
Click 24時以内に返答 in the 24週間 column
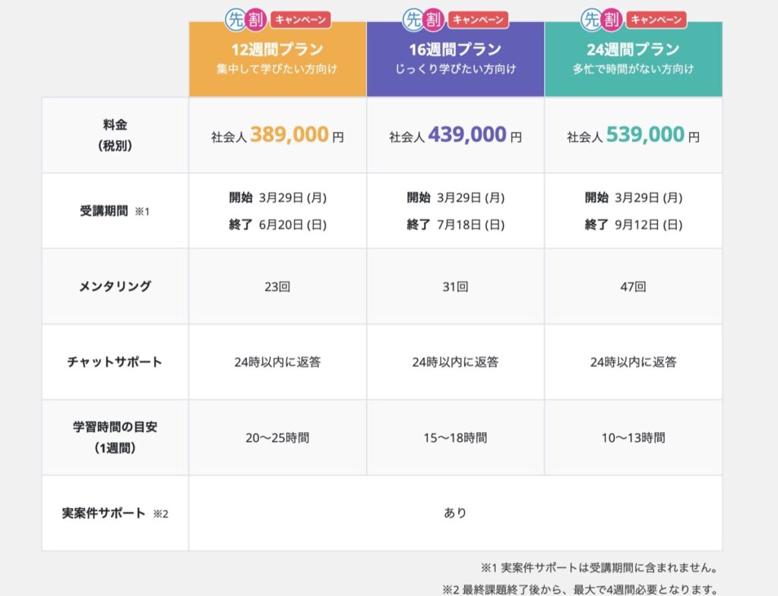click(633, 362)
